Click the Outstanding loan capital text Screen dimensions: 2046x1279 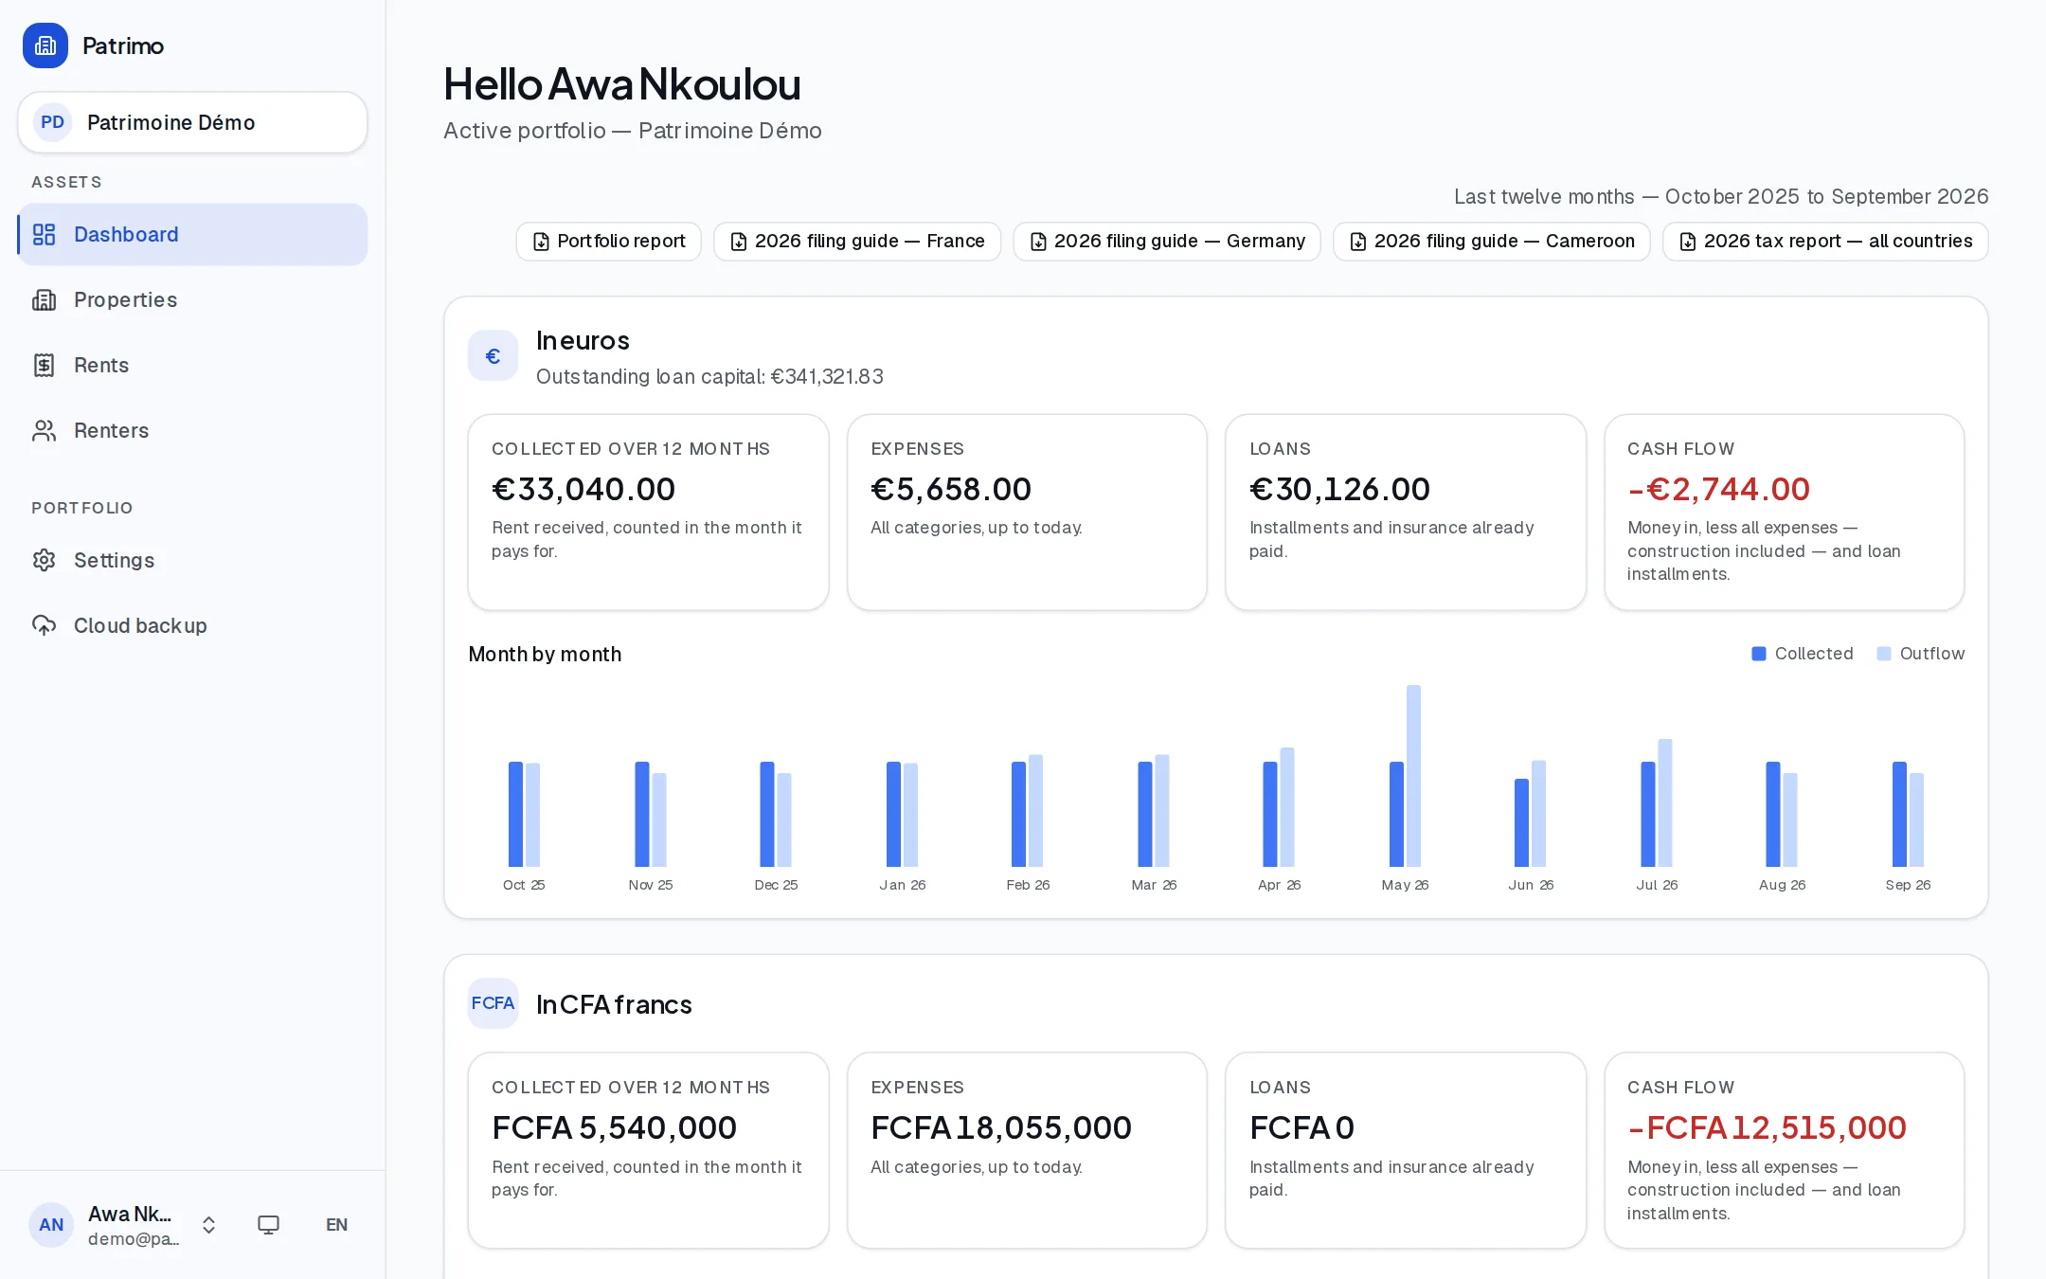click(x=709, y=377)
